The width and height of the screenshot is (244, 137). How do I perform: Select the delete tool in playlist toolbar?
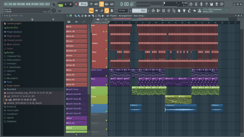click(x=83, y=16)
